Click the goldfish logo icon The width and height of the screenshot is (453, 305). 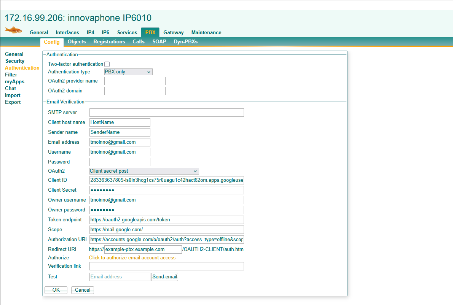[x=13, y=30]
